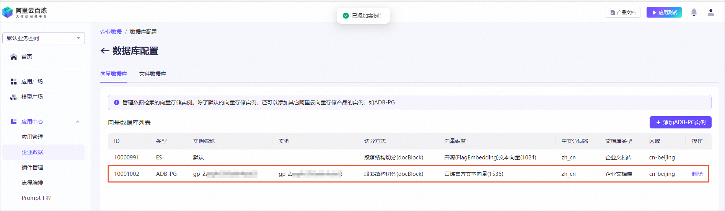
Task: Click 百炼官方文本向量(1536) cell
Action: tap(474, 174)
